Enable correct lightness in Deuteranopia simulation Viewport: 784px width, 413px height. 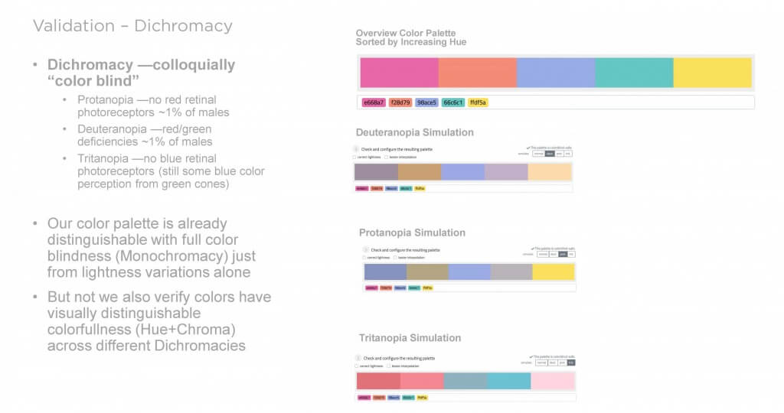pyautogui.click(x=355, y=156)
